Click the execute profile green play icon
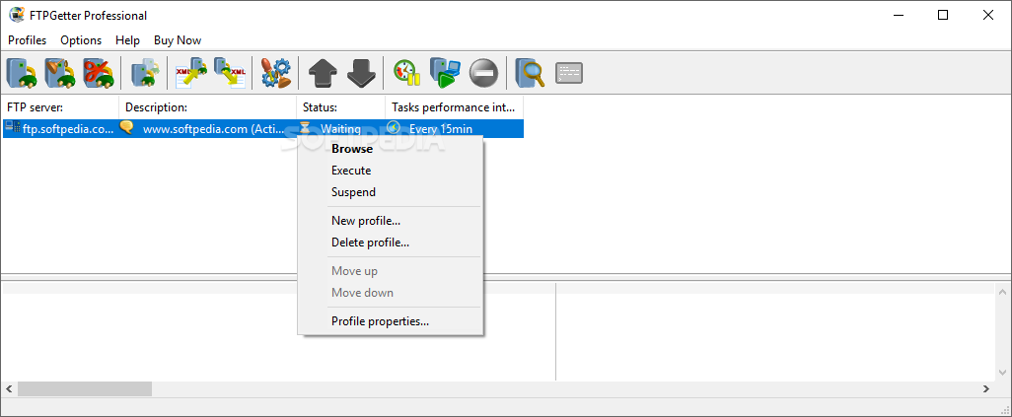The image size is (1012, 417). 445,73
